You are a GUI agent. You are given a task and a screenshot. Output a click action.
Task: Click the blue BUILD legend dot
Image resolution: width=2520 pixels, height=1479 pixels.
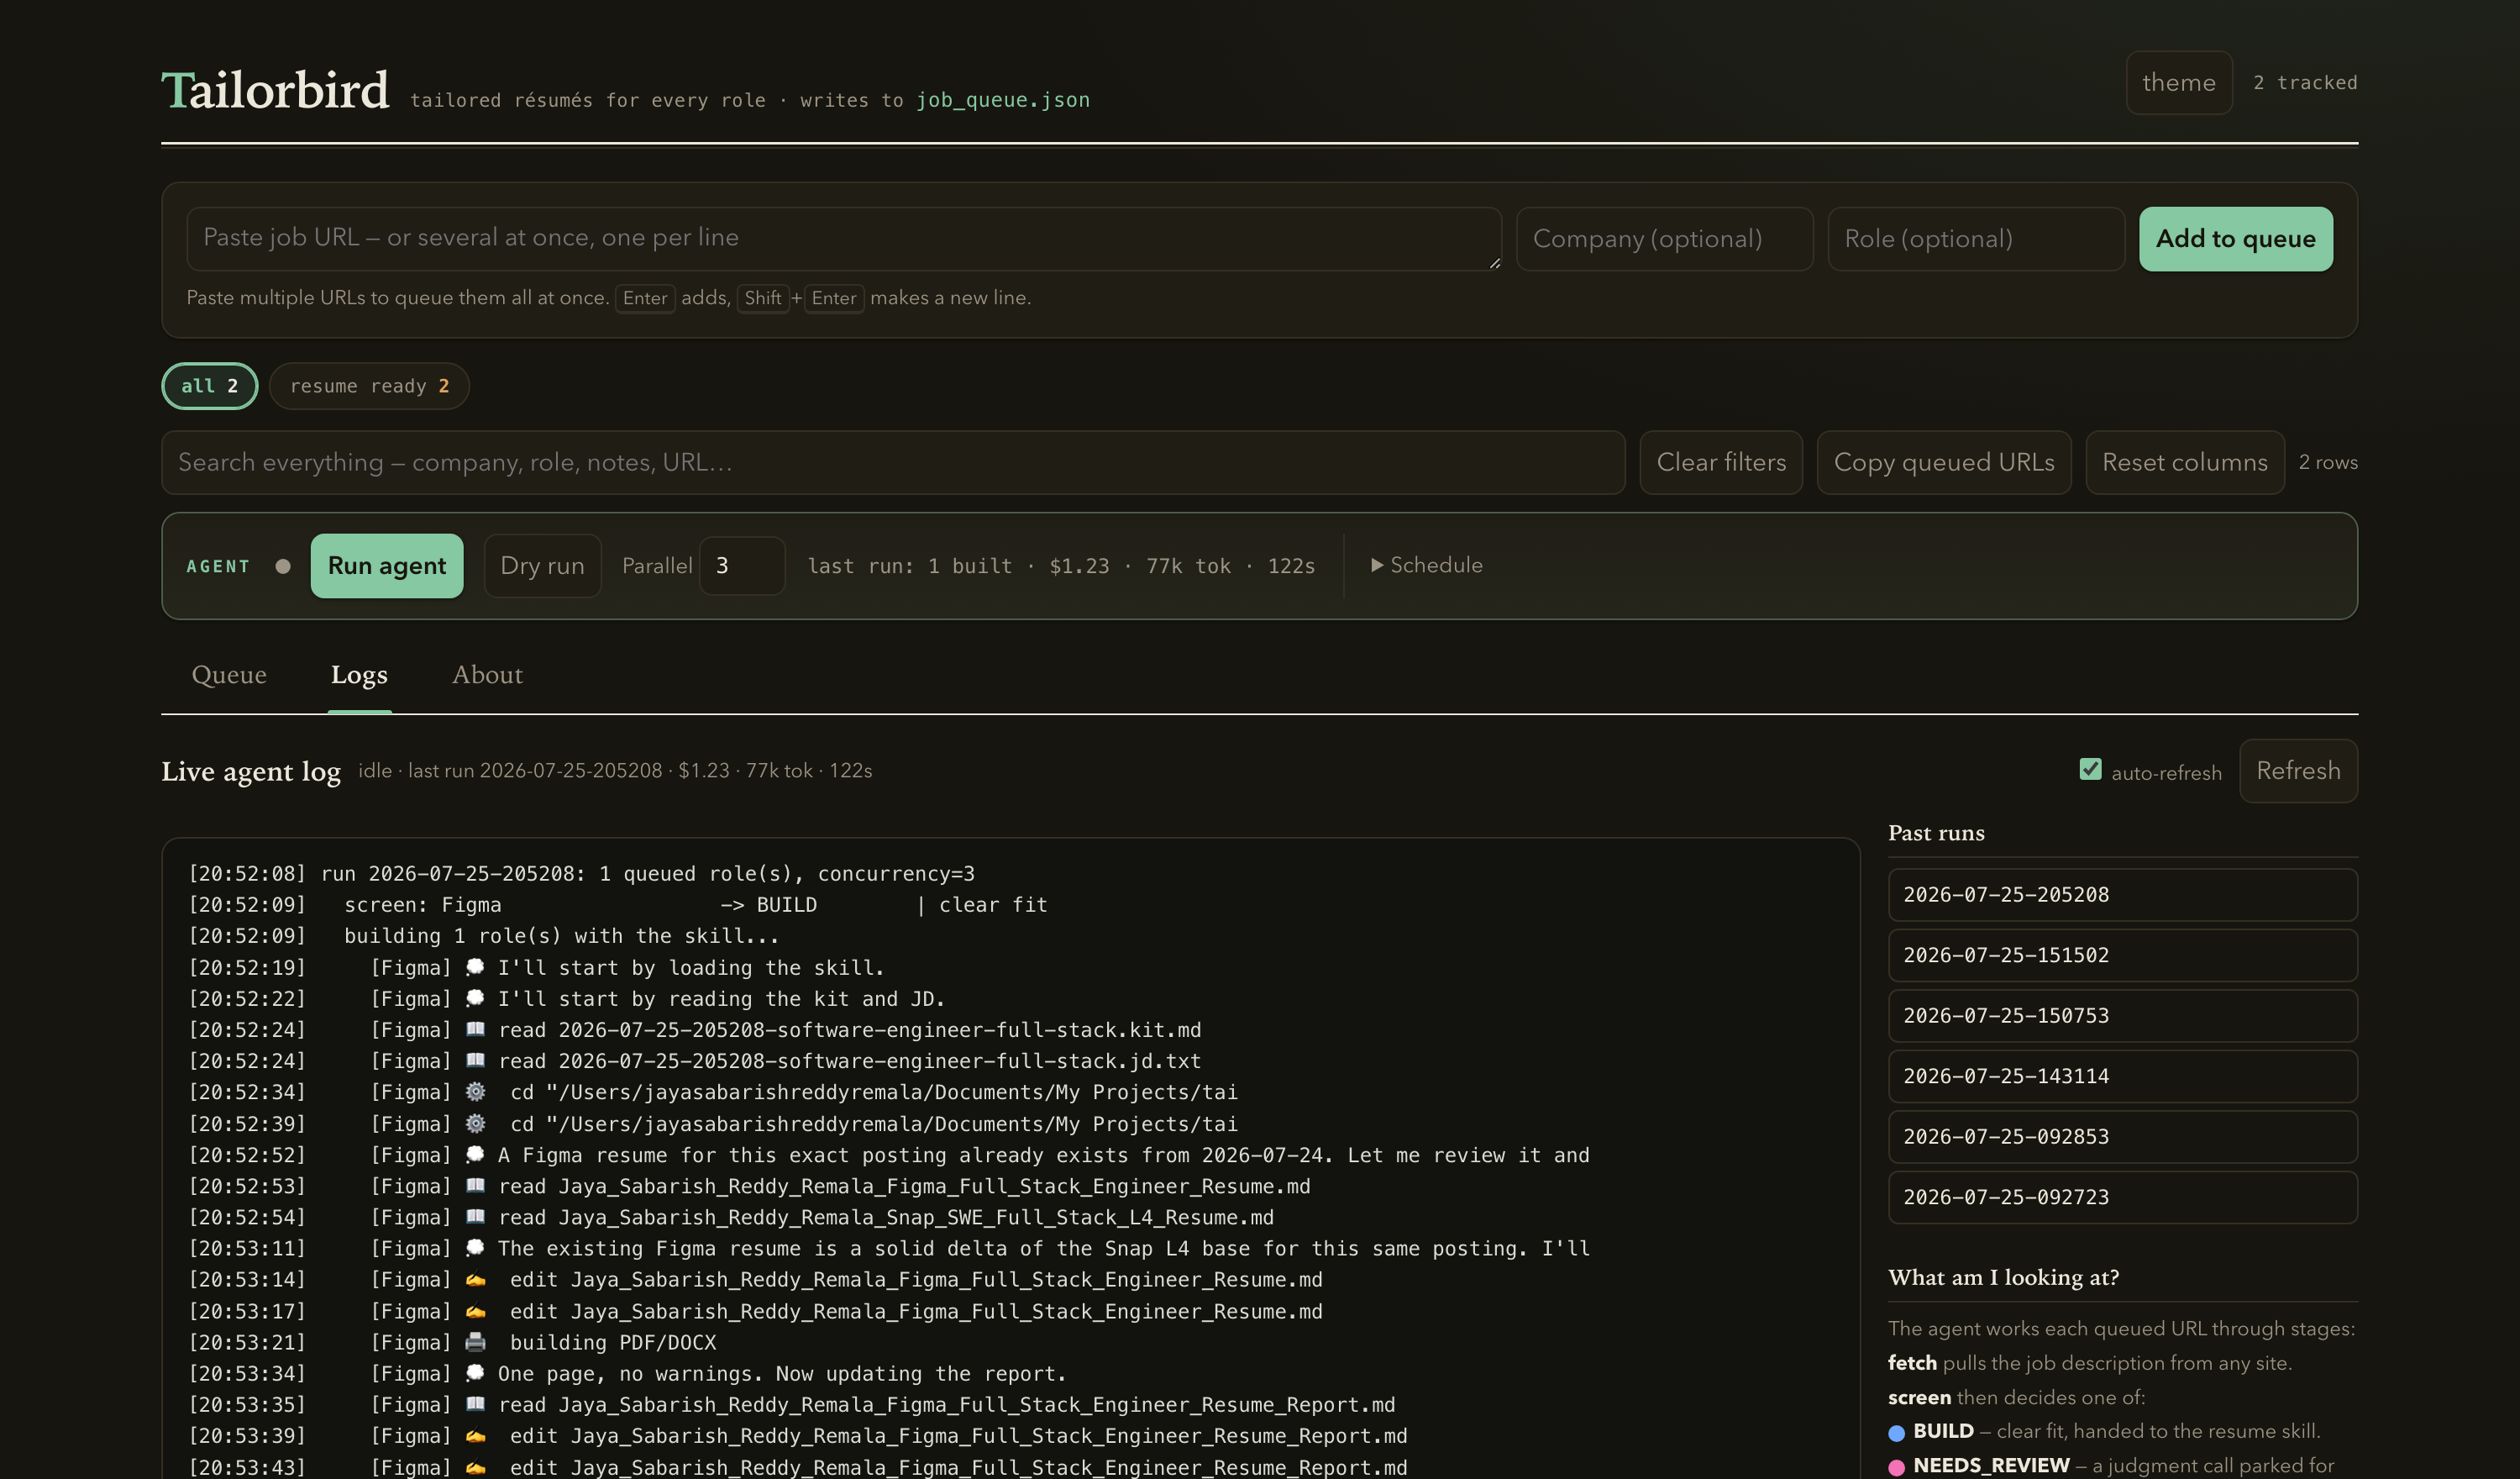pyautogui.click(x=1896, y=1432)
